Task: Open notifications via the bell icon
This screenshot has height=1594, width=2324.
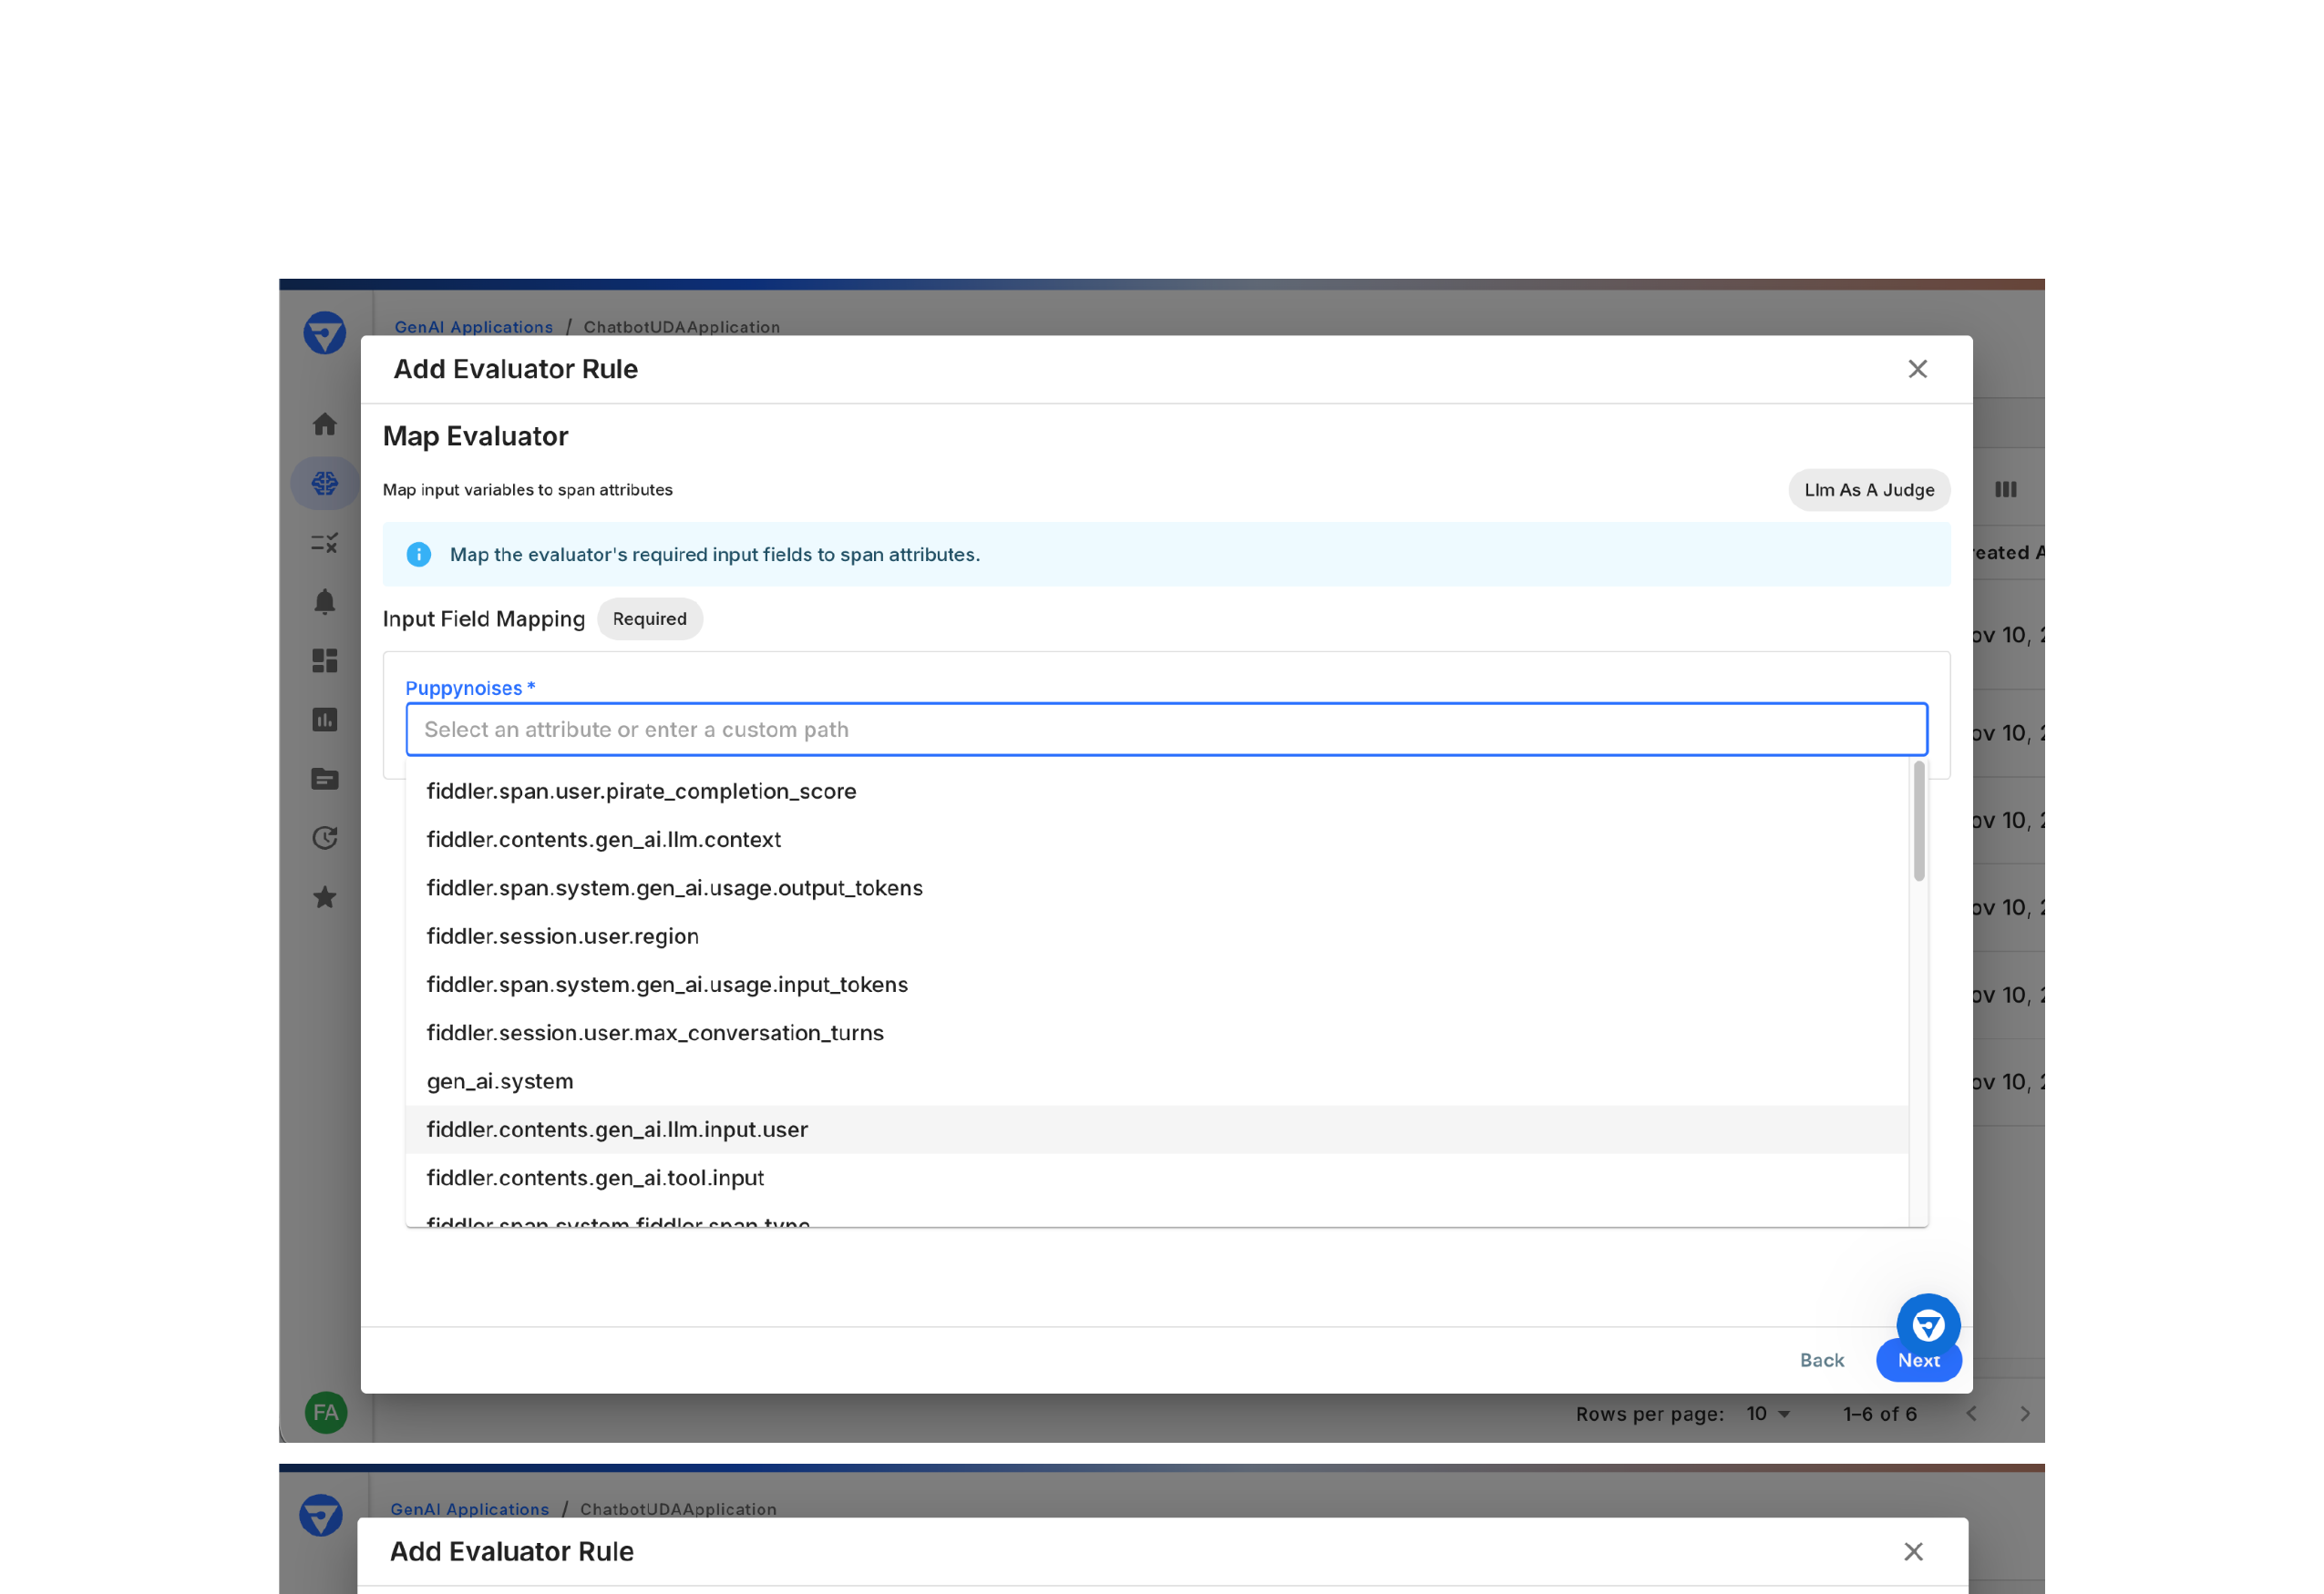Action: coord(324,603)
